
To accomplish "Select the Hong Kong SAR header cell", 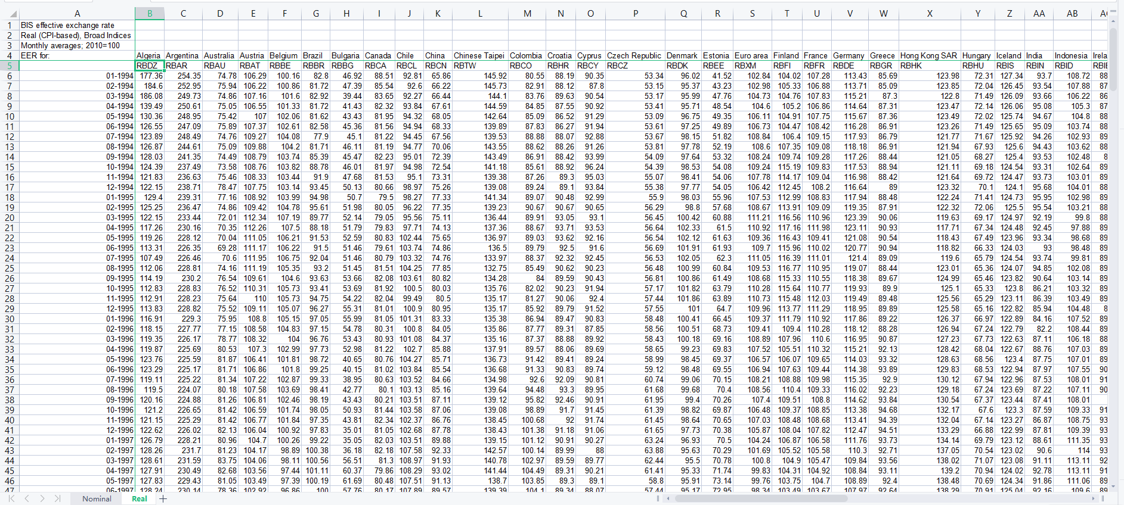I will (930, 55).
